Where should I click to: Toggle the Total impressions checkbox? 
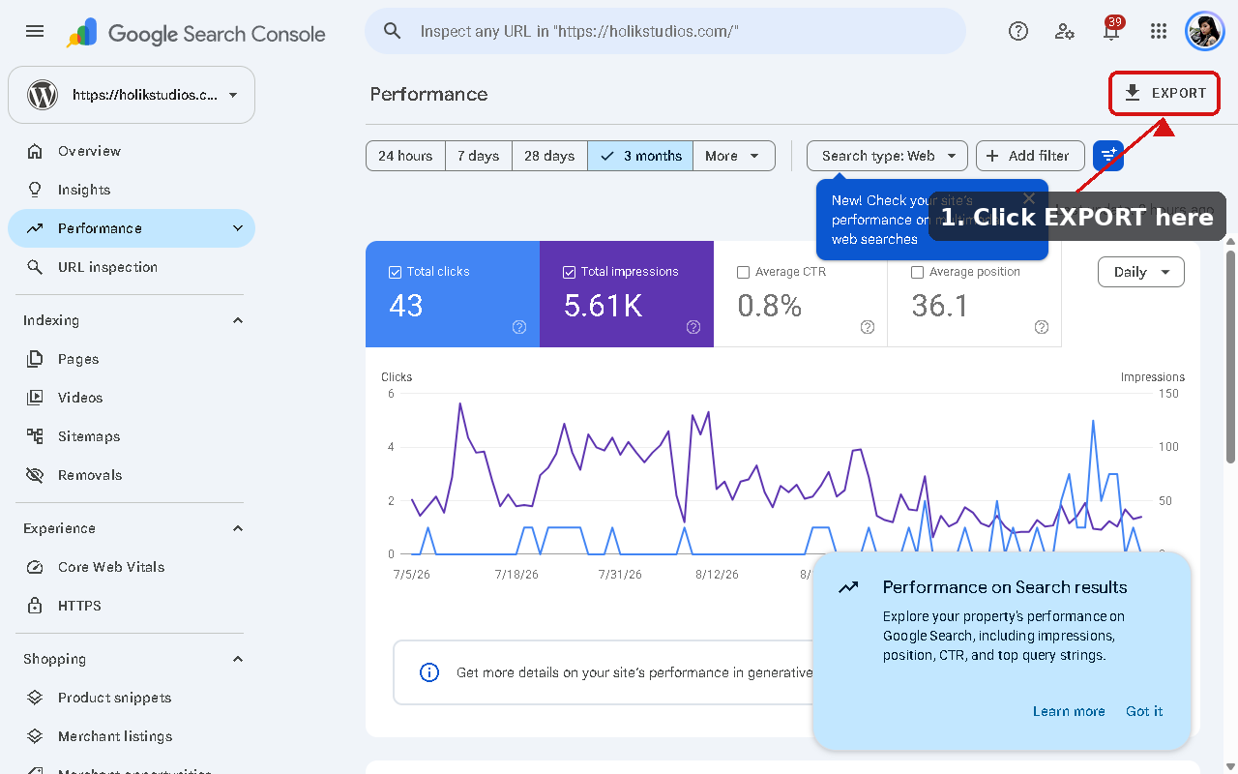pyautogui.click(x=569, y=273)
